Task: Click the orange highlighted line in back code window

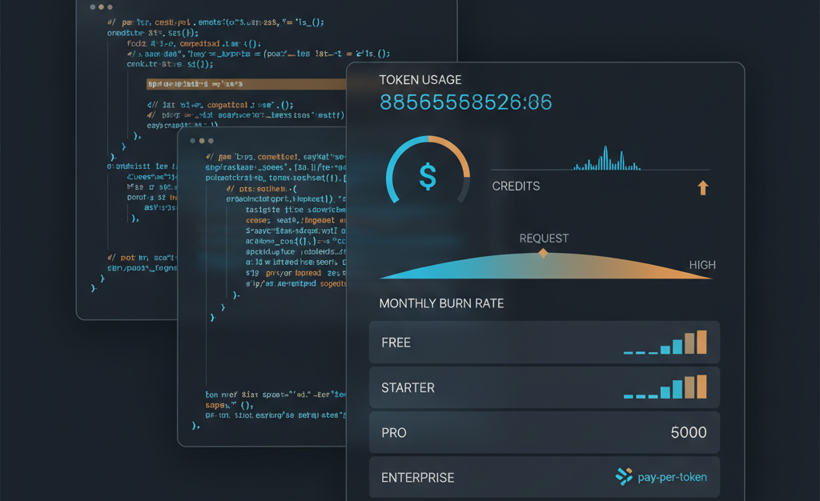Action: [x=247, y=84]
